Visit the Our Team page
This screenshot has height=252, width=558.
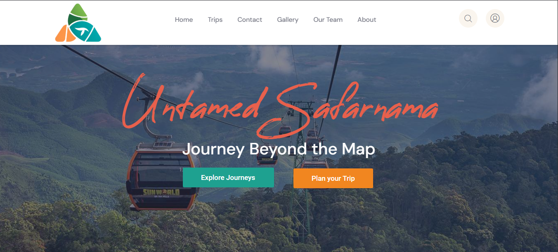click(328, 20)
